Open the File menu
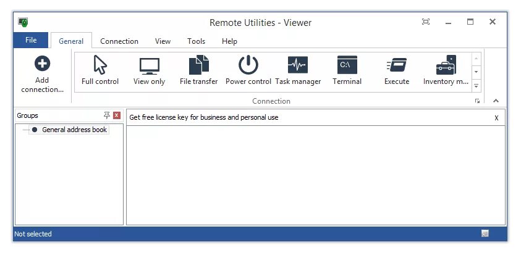 [x=31, y=40]
